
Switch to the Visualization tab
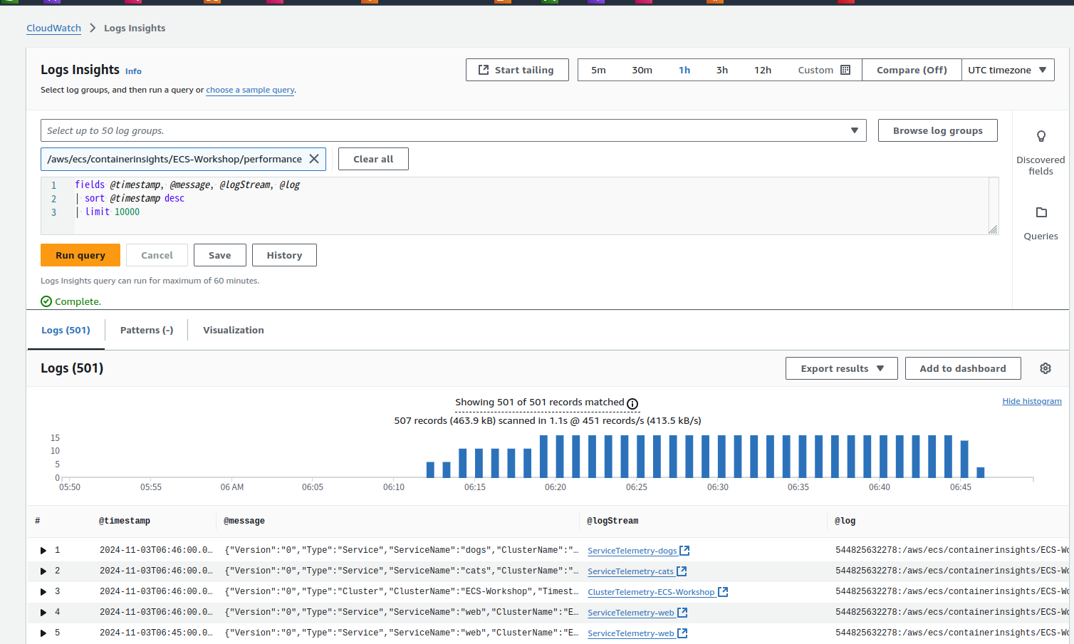[x=233, y=330]
